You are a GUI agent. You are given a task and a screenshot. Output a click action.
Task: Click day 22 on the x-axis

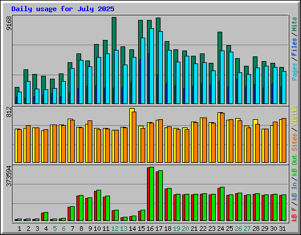203,229
